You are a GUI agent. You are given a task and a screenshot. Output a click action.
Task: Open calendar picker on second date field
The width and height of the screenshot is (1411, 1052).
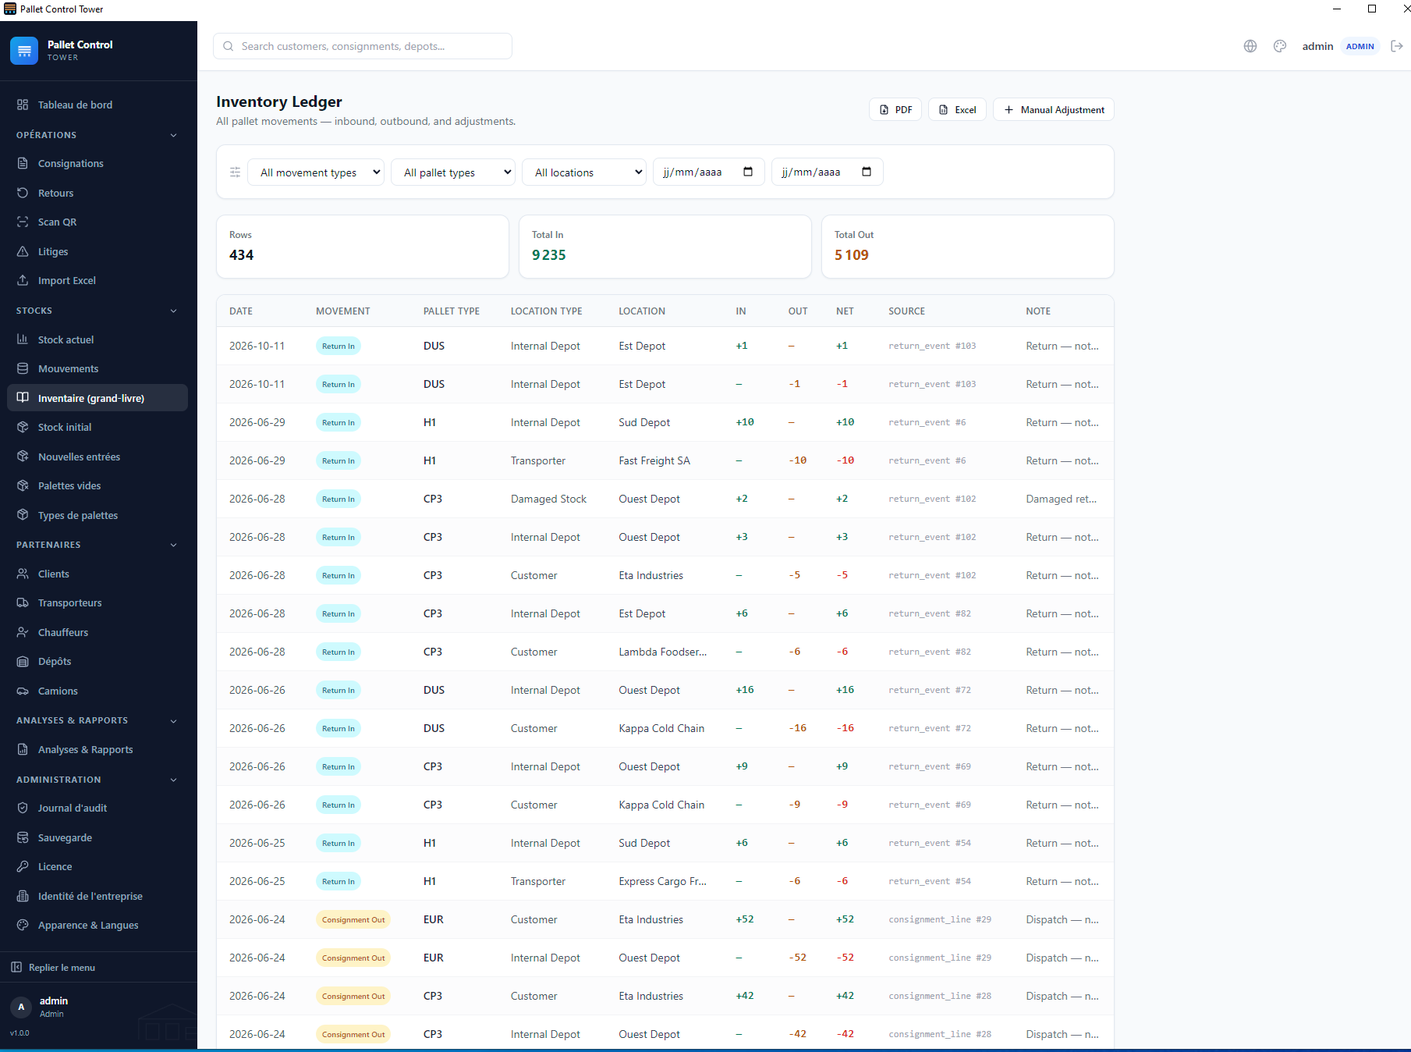[x=867, y=172]
